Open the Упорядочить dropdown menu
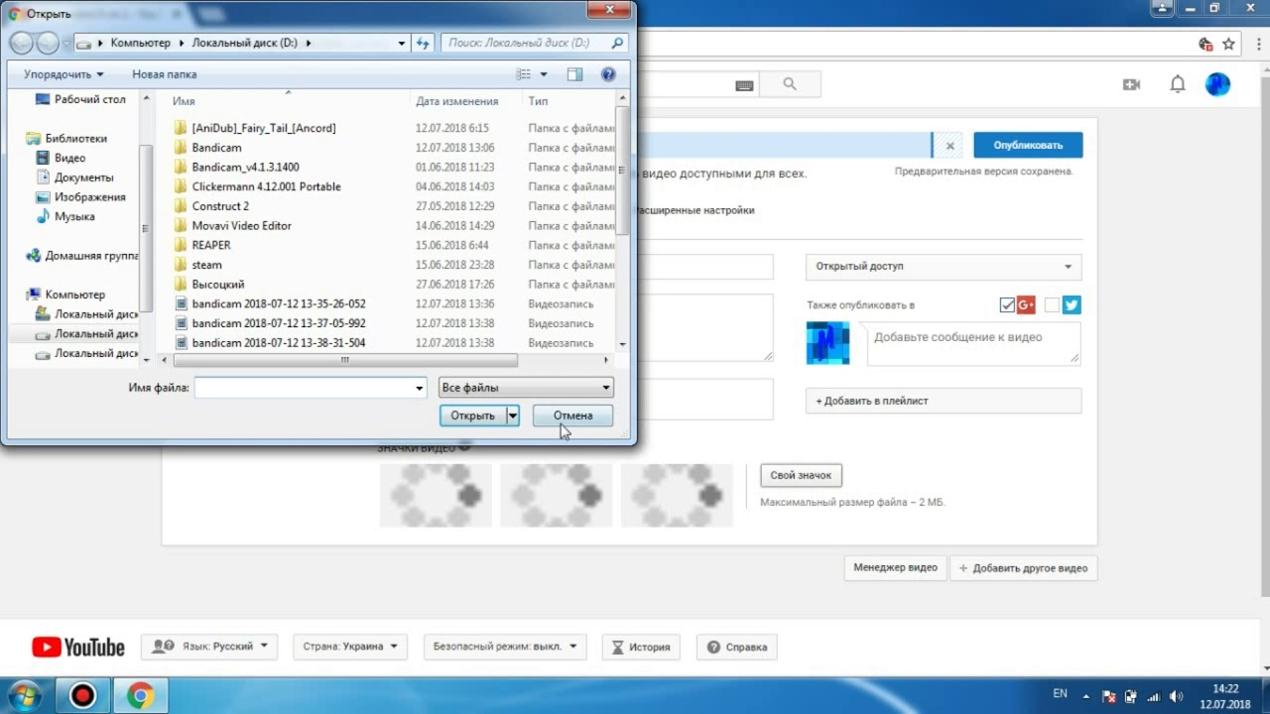This screenshot has width=1270, height=714. [63, 74]
